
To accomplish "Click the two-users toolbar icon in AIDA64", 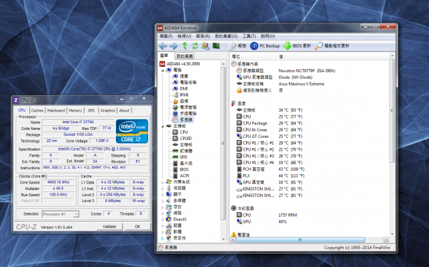I will click(206, 46).
